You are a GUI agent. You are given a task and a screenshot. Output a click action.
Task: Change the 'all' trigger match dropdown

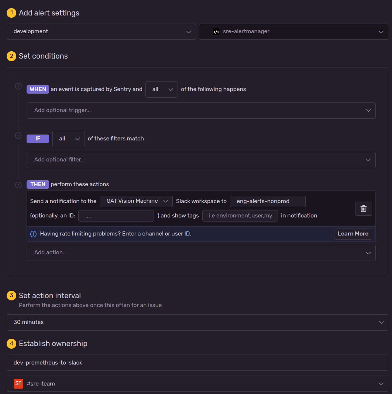point(161,89)
